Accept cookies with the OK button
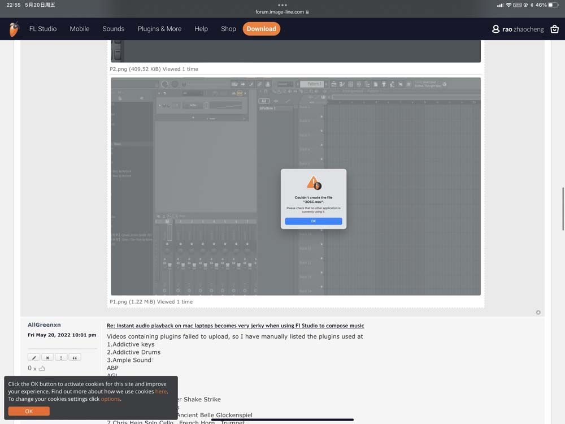The width and height of the screenshot is (565, 424). coord(29,411)
